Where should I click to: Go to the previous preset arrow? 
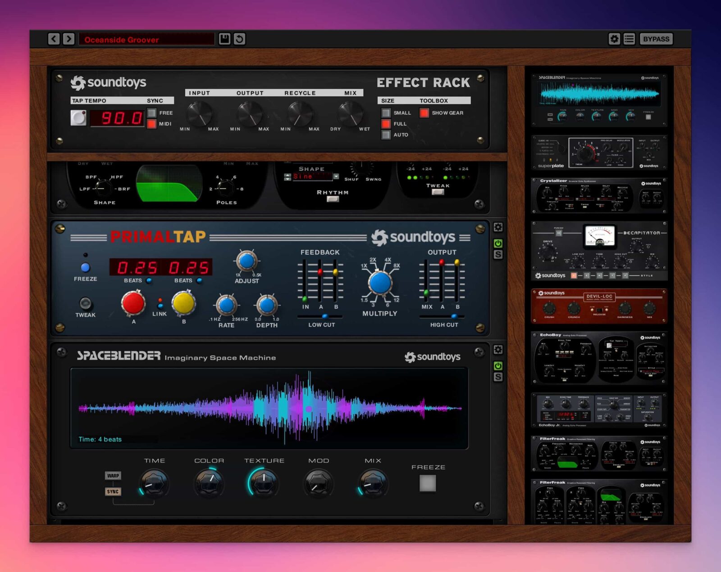point(54,39)
